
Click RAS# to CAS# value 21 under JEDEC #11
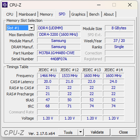(x=48, y=87)
